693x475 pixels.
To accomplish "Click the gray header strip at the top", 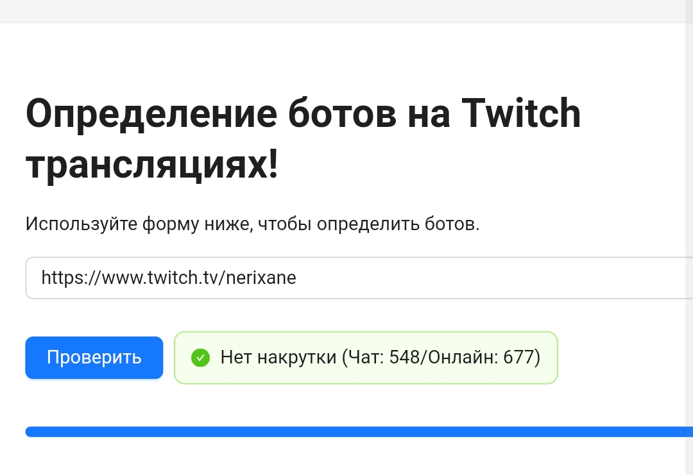I will [x=342, y=11].
